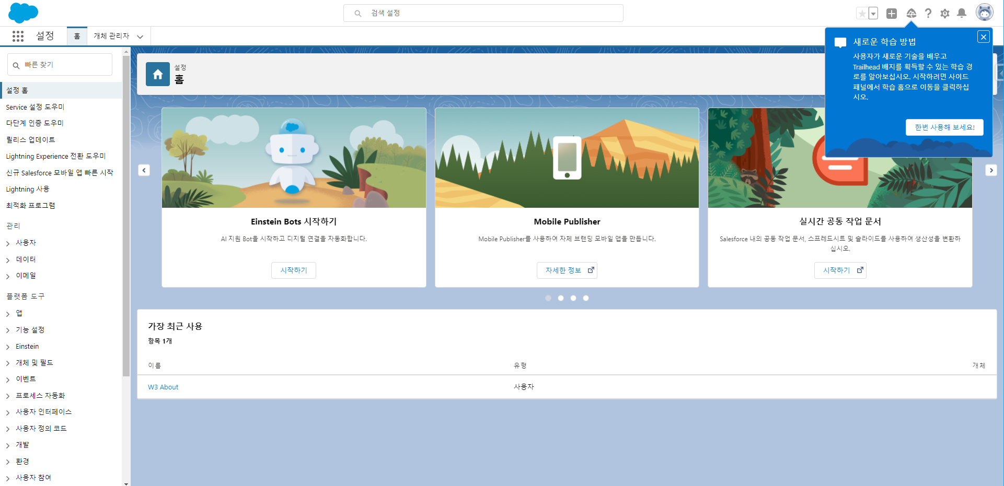The image size is (1004, 486).
Task: Open the help question mark icon
Action: coord(928,14)
